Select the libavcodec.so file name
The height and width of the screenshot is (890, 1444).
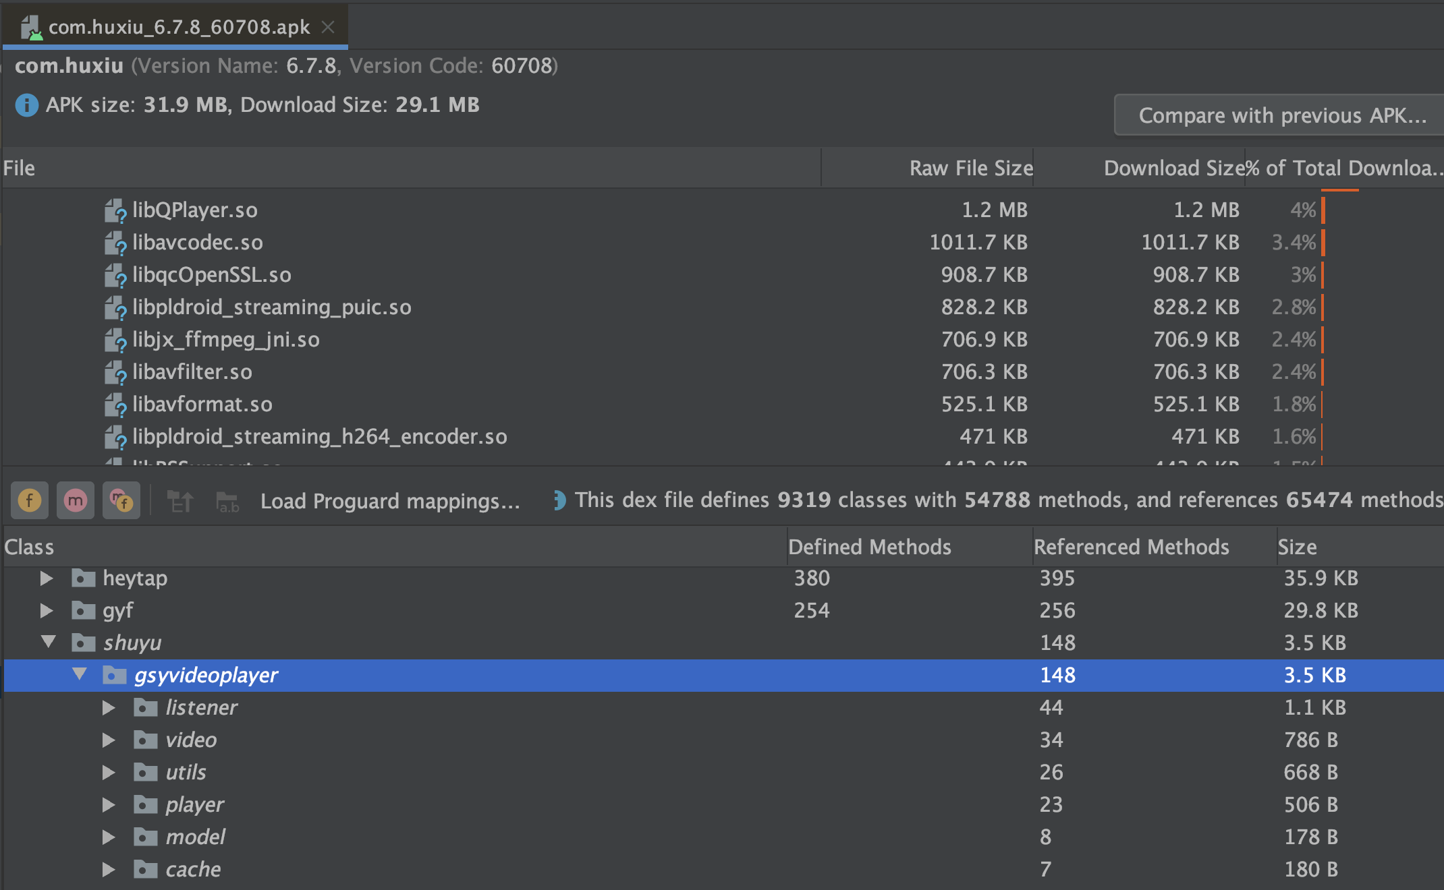(198, 243)
